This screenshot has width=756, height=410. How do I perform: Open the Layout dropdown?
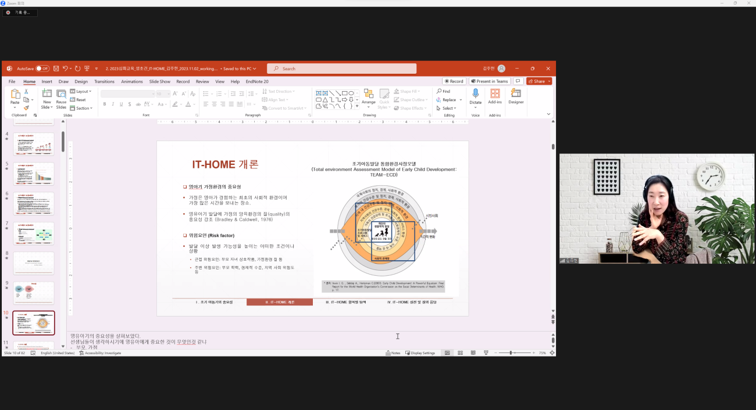tap(80, 91)
